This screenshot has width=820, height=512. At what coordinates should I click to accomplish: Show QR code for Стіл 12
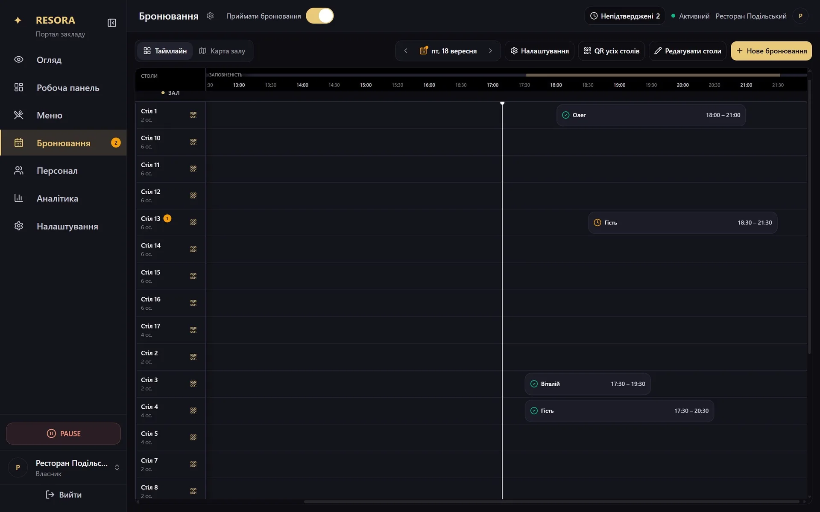pos(193,195)
